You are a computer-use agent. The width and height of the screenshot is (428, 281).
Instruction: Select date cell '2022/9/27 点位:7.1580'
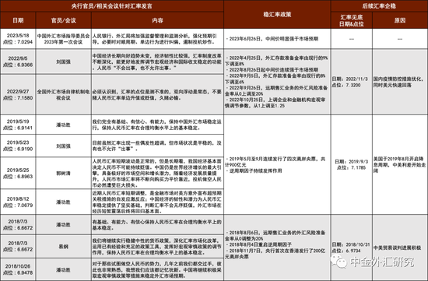point(18,95)
